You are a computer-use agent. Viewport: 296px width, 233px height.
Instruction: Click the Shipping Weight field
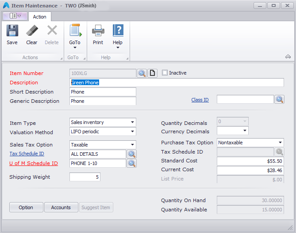point(85,177)
